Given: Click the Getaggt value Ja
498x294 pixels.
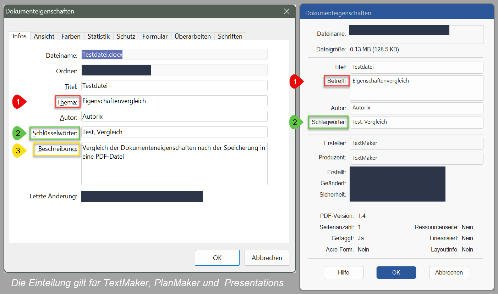Looking at the screenshot, I should pyautogui.click(x=361, y=238).
